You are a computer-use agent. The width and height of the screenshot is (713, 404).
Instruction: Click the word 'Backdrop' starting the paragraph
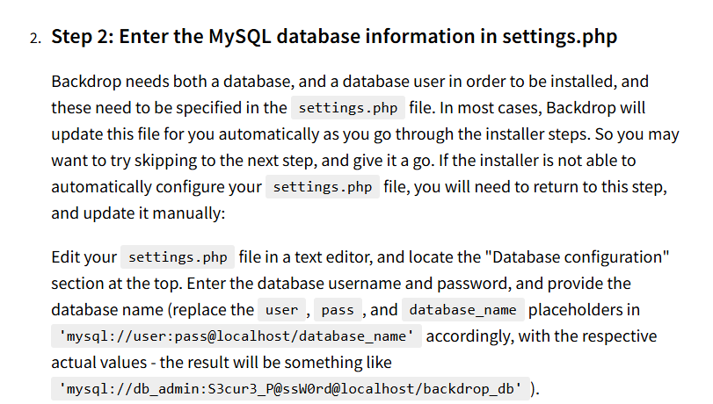click(86, 82)
